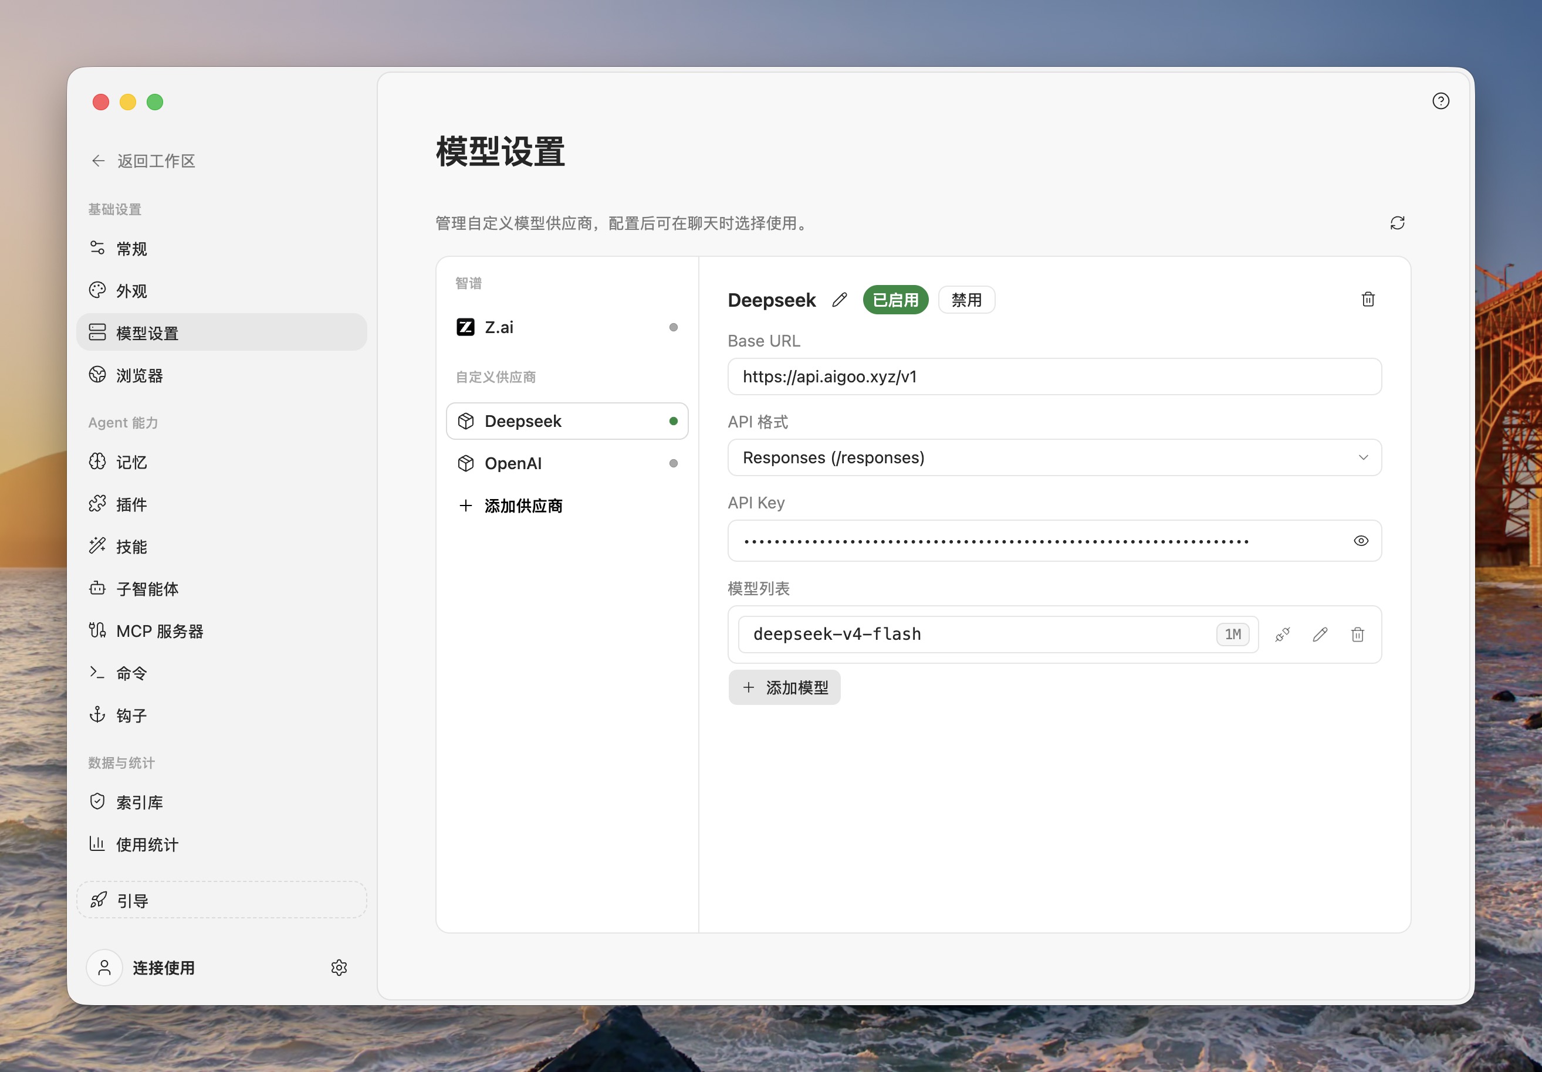Click the 添加供应商 button
Viewport: 1542px width, 1072px height.
tap(567, 506)
